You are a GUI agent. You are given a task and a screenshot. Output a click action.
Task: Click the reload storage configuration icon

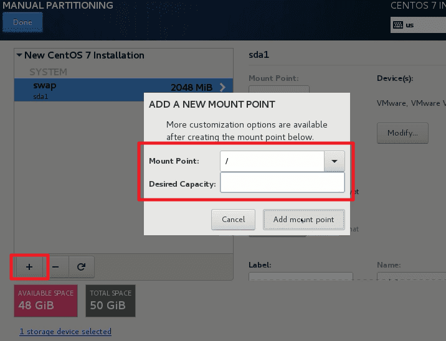click(x=82, y=267)
